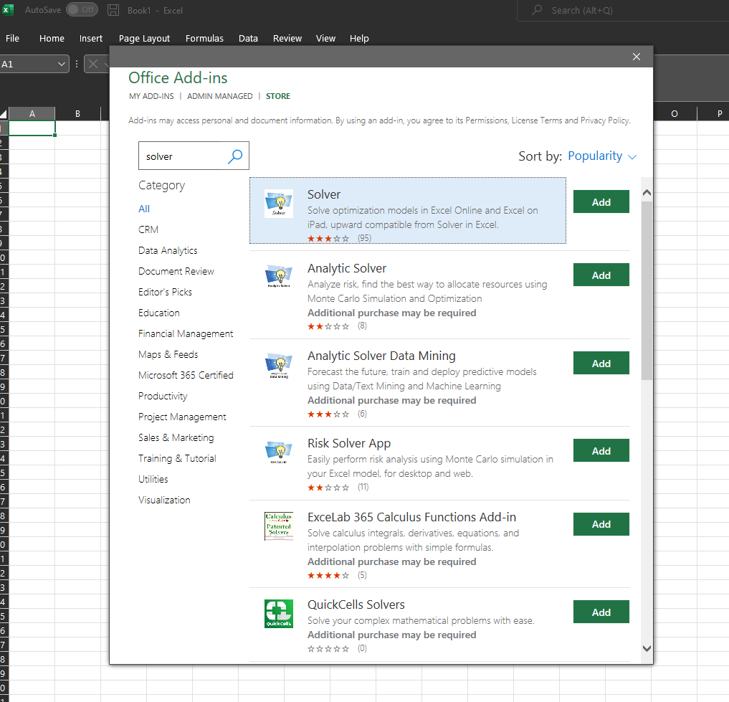Select the Data Analytics category
The height and width of the screenshot is (702, 729).
(168, 250)
